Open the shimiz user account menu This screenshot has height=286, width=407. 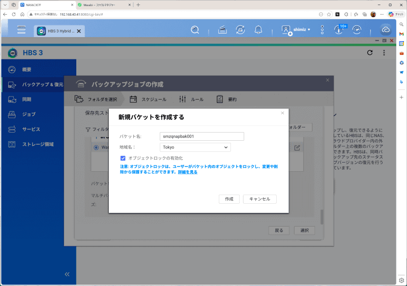(296, 30)
